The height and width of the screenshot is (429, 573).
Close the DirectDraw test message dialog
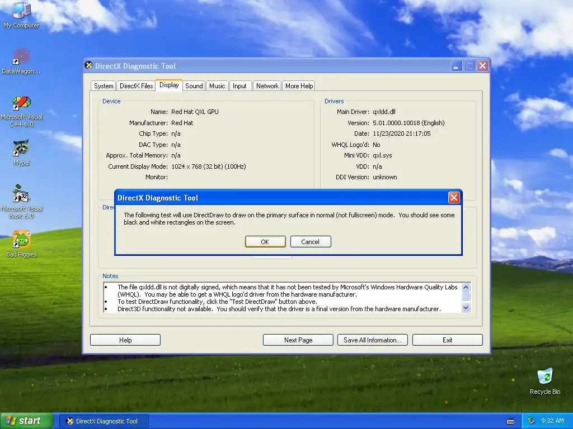coord(453,197)
